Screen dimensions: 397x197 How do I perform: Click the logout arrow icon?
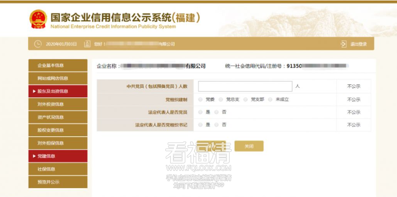tap(343, 44)
